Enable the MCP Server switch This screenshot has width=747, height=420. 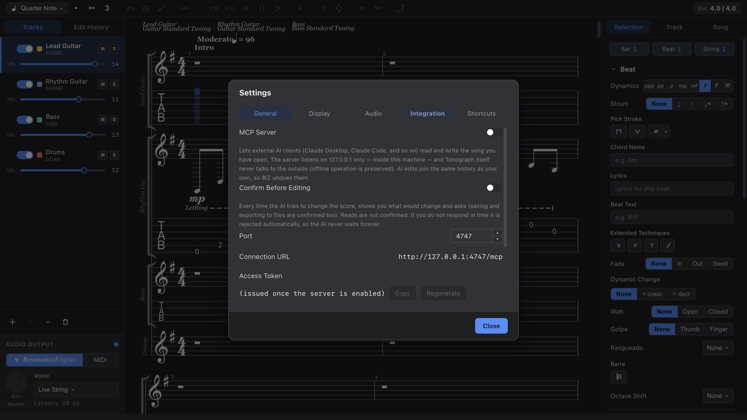[494, 133]
